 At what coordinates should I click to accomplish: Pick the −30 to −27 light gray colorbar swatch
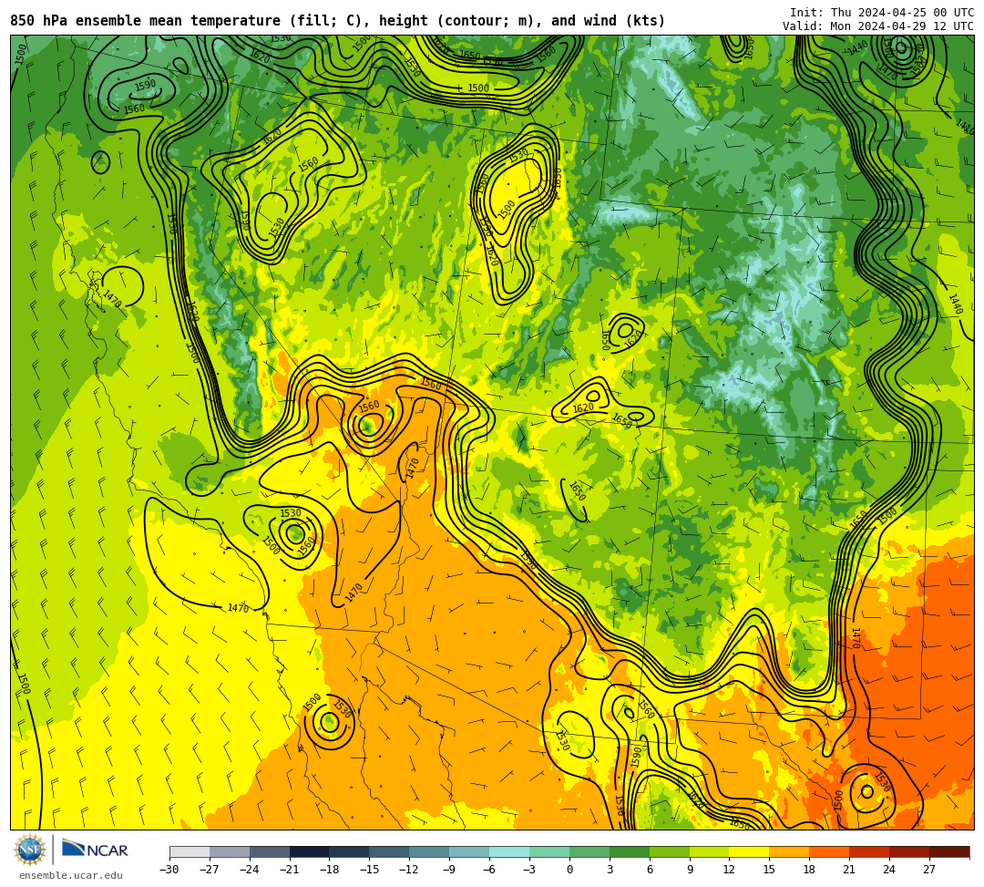click(x=190, y=852)
